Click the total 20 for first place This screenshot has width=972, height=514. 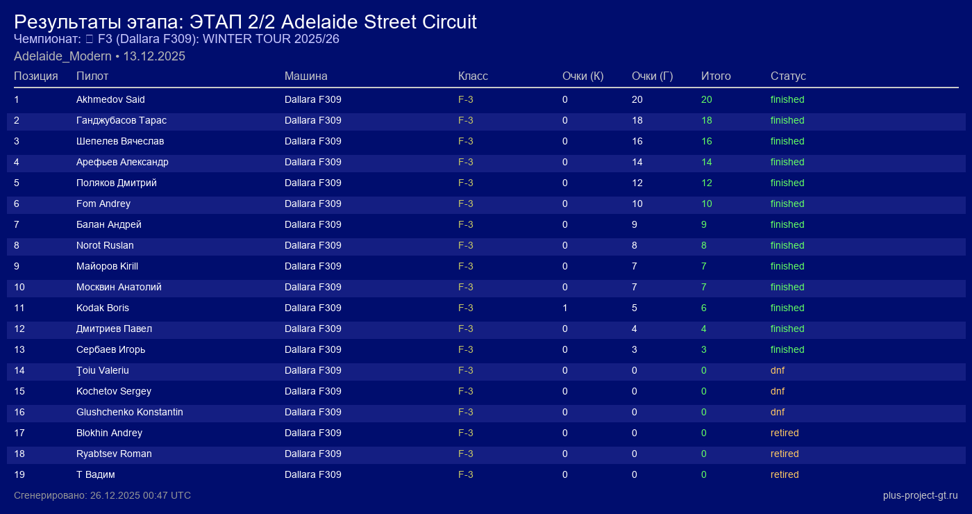click(x=707, y=99)
